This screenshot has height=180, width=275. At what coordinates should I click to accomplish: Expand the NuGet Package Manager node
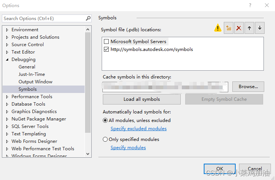(x=7, y=119)
